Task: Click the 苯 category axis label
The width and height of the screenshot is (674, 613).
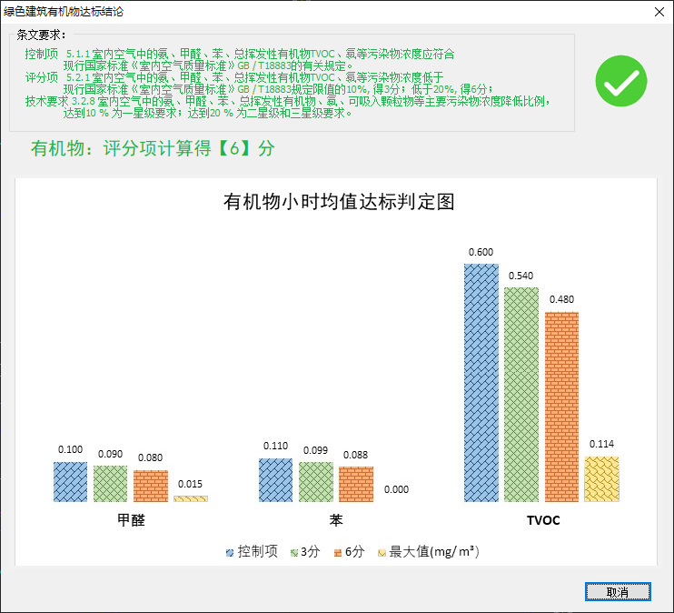Action: [336, 520]
